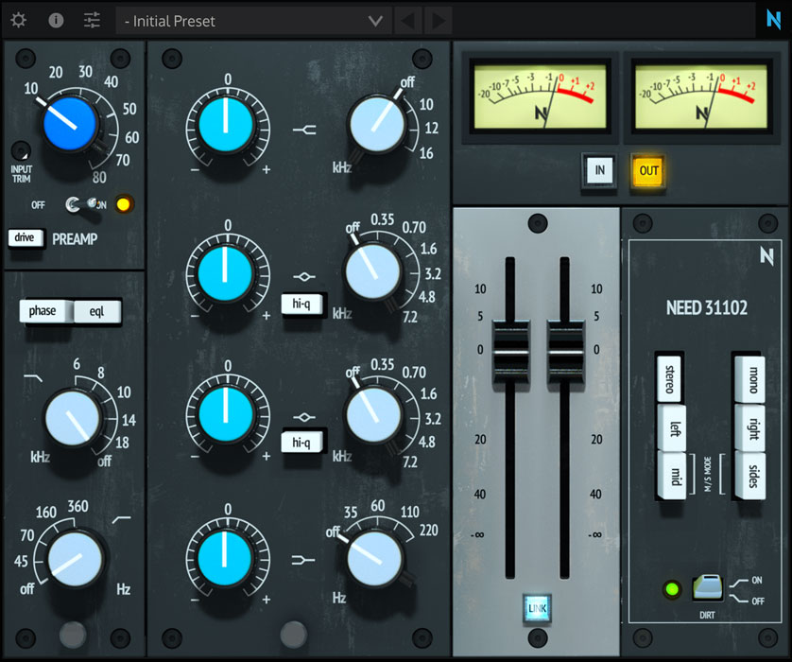Screen dimensions: 792x662
Task: Click the right VU meter
Action: 700,96
